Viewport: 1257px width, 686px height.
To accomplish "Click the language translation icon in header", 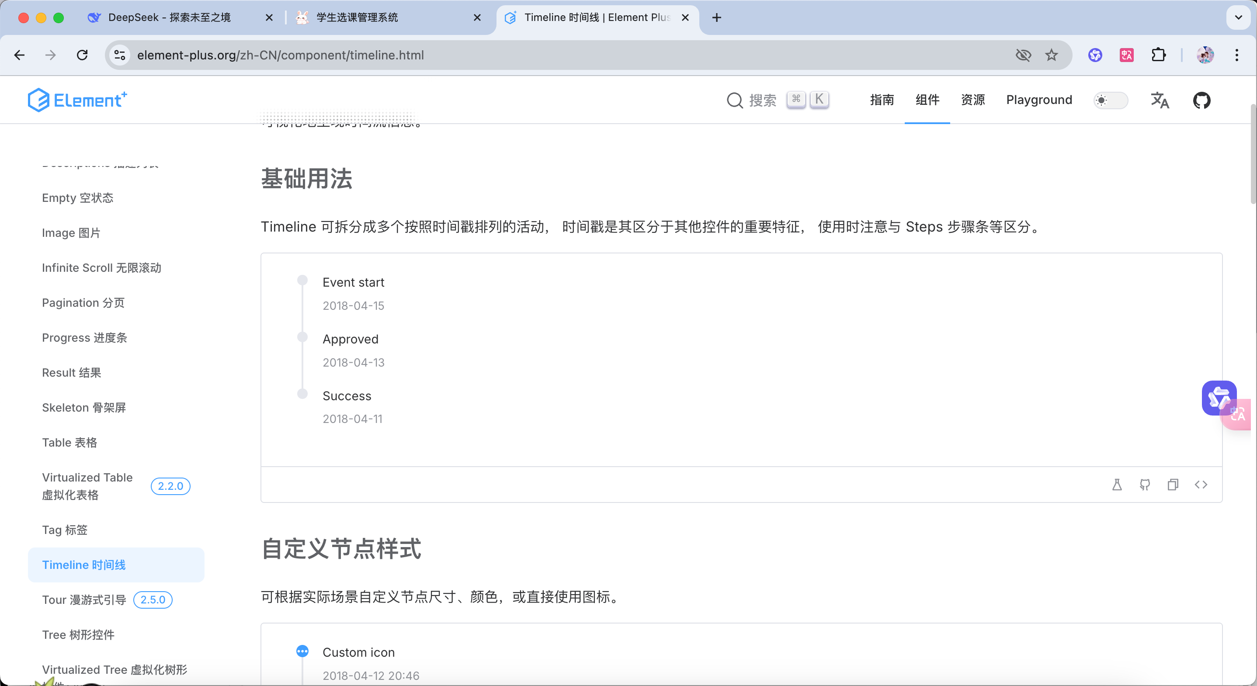I will (1160, 100).
